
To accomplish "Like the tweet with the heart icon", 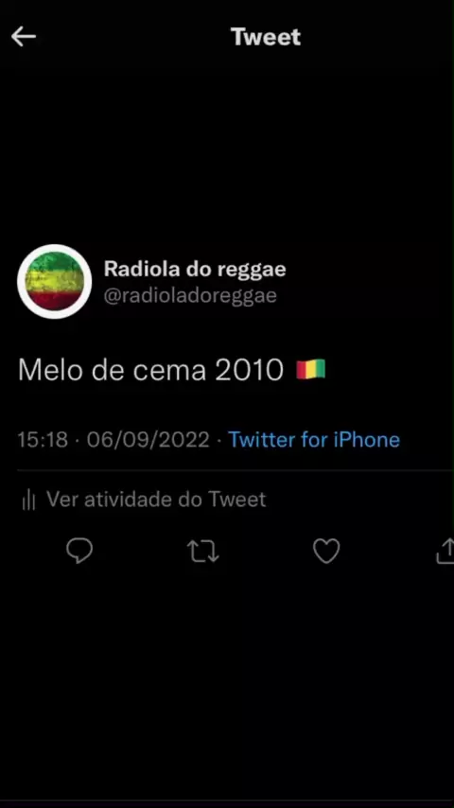I will point(326,551).
